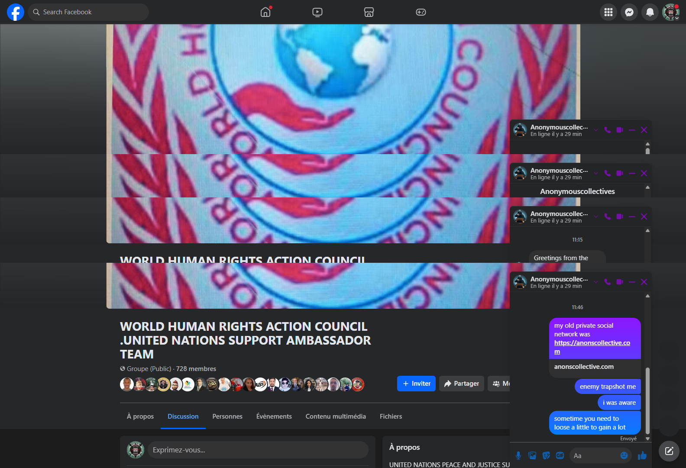Close the chat showing 11:15 timestamp
686x468 pixels.
pos(644,216)
